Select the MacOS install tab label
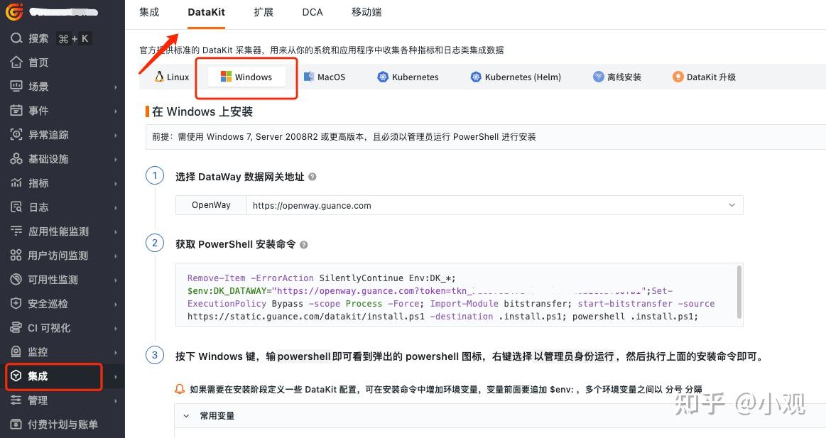This screenshot has width=826, height=438. [x=332, y=77]
